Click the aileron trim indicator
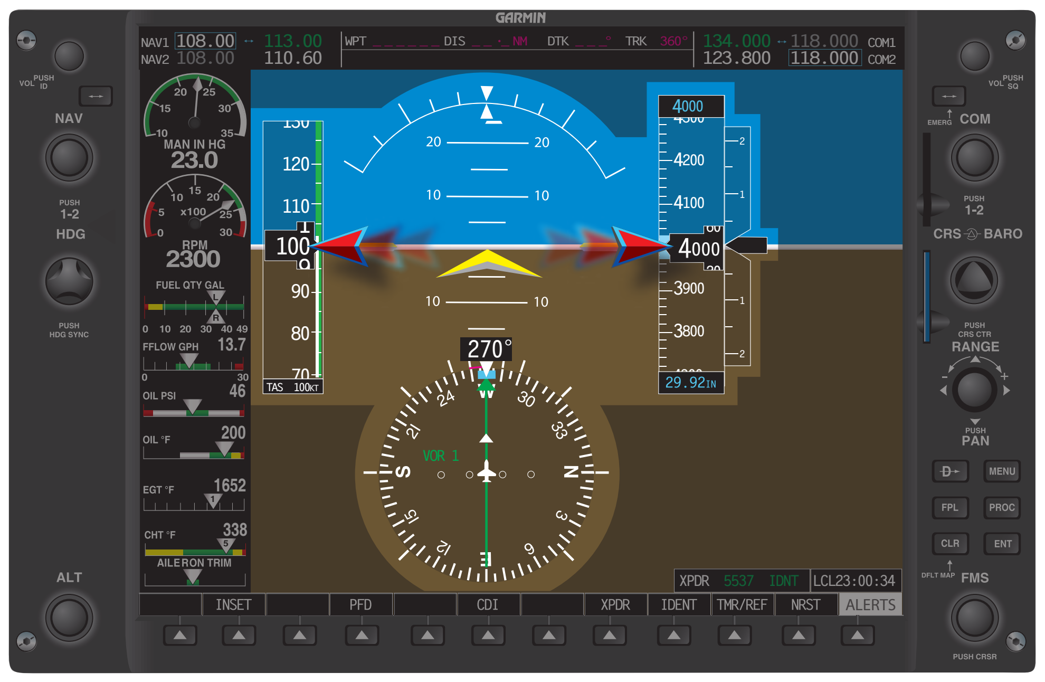Viewport: 1045px width, 682px height. pos(193,577)
